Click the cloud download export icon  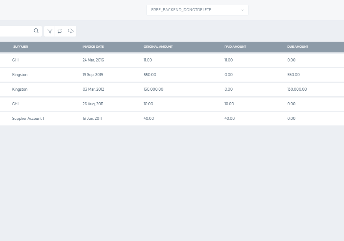(x=71, y=31)
